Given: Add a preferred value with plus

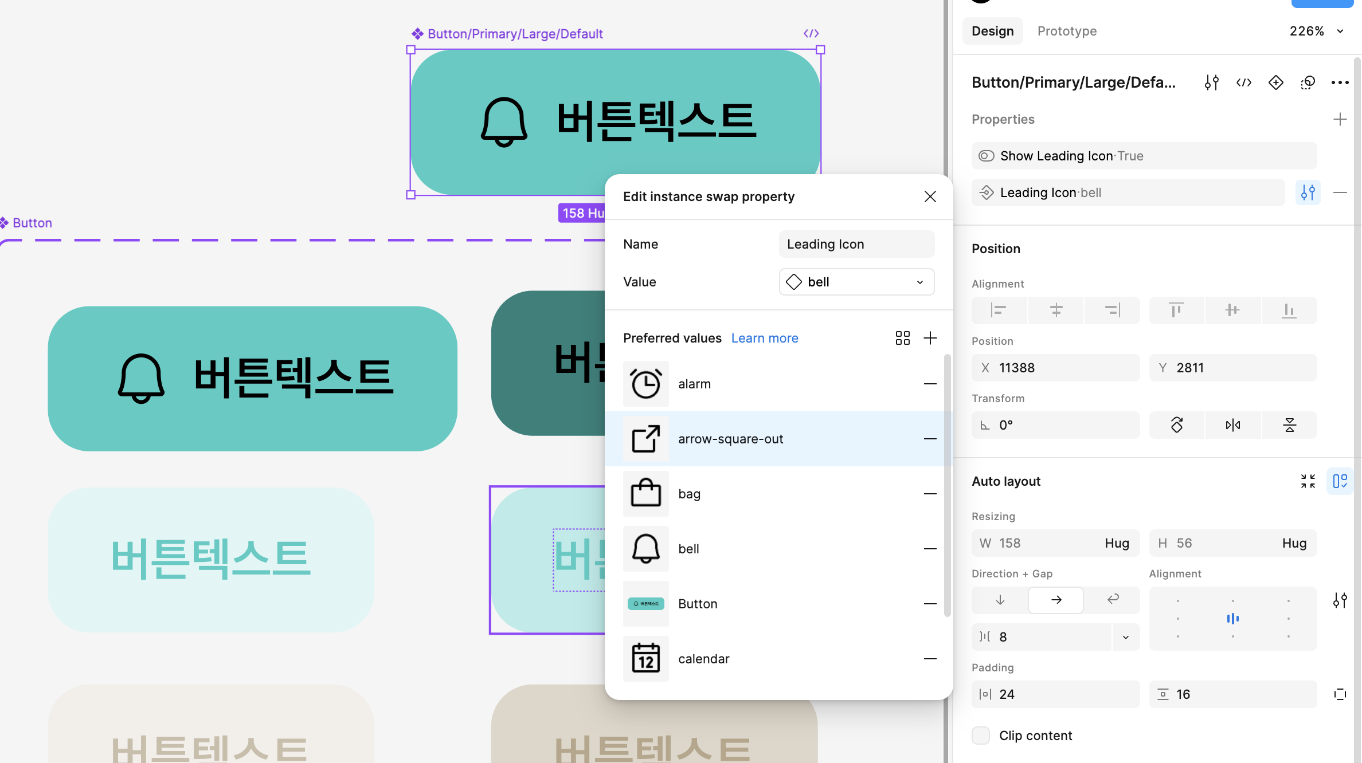Looking at the screenshot, I should click(930, 338).
